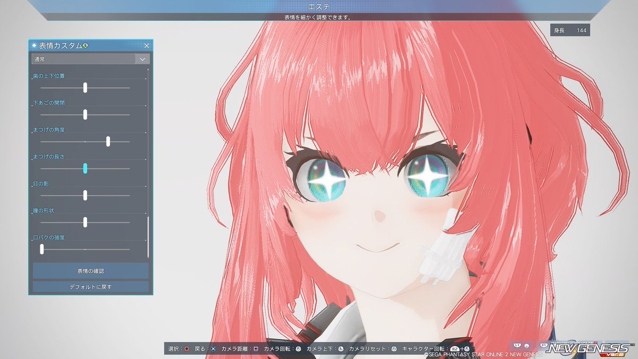Click the 表情の確認 button

[90, 271]
